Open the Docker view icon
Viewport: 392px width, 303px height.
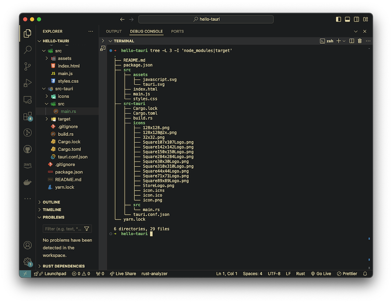(x=28, y=182)
